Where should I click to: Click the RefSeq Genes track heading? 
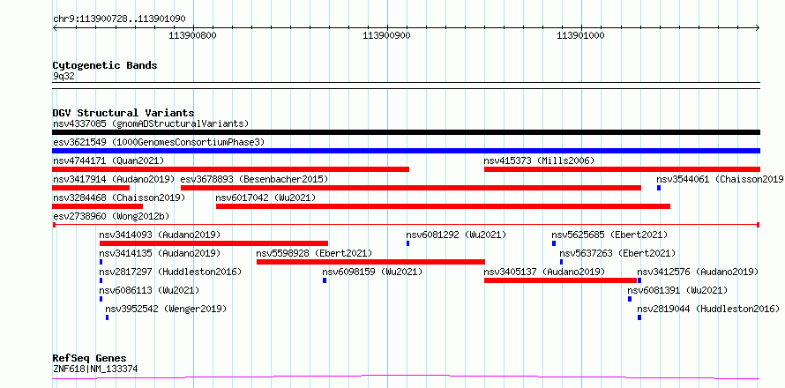click(90, 359)
